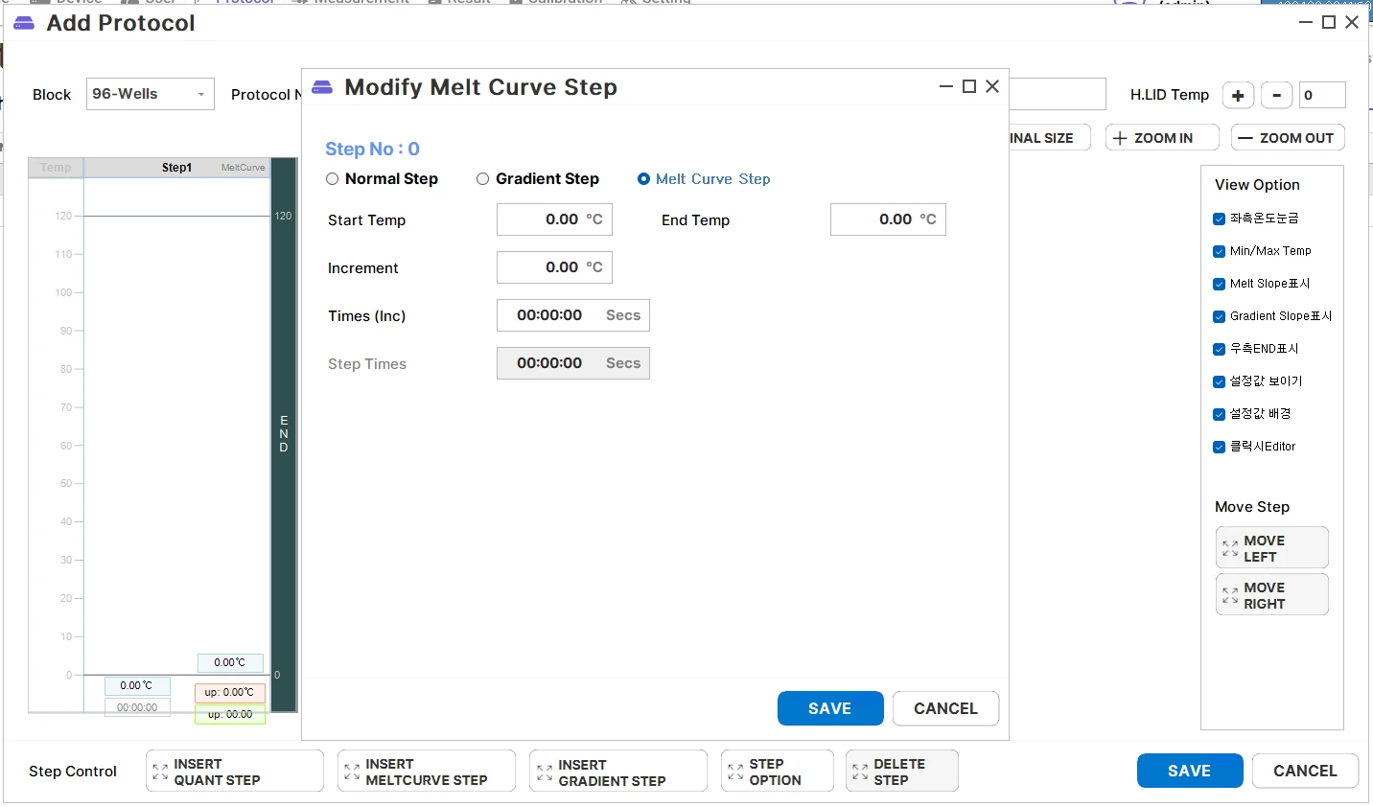This screenshot has width=1373, height=807.
Task: Click INSERT GRADIENT STEP button
Action: (x=618, y=772)
